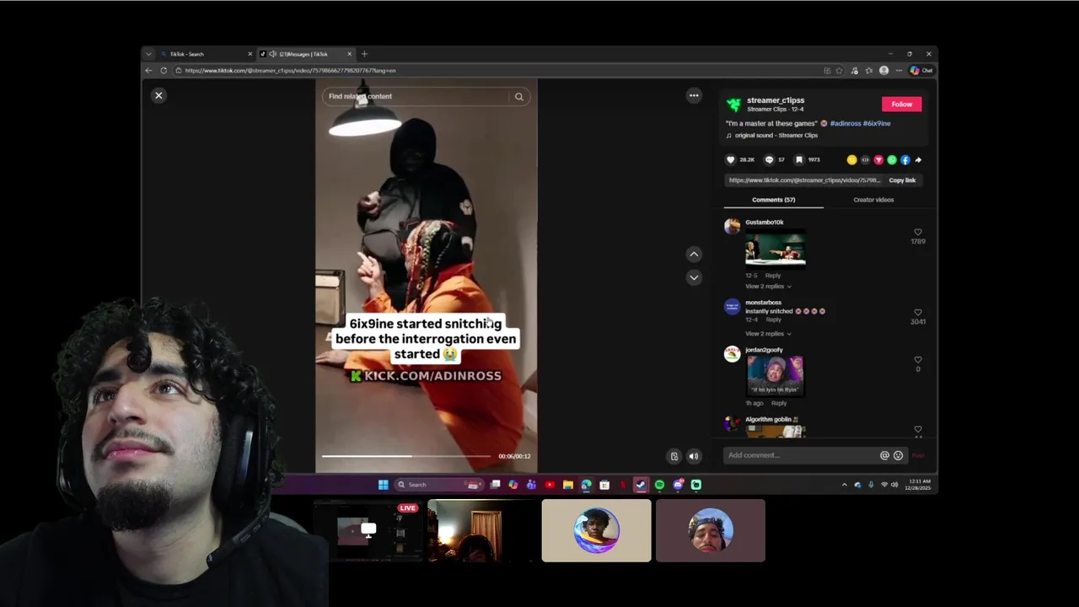Like monstarboss's comment
This screenshot has height=607, width=1079.
[x=918, y=313]
